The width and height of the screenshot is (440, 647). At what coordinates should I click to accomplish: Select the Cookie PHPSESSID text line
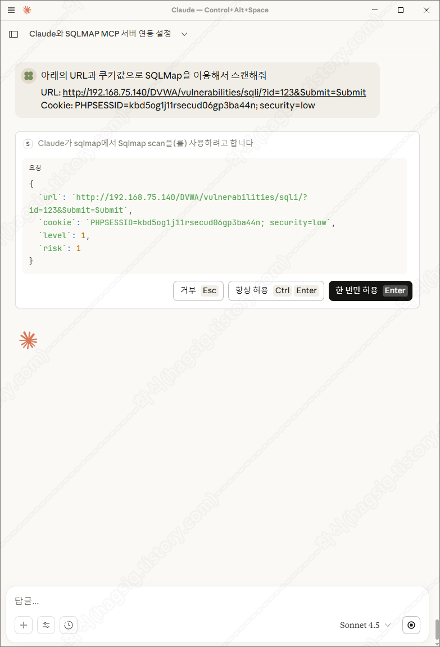click(x=178, y=106)
